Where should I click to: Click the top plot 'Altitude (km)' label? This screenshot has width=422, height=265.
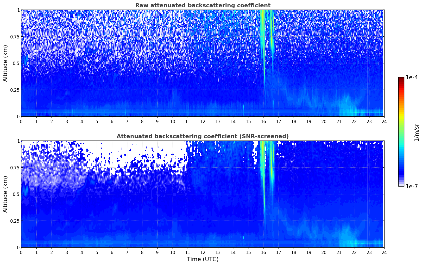5,63
